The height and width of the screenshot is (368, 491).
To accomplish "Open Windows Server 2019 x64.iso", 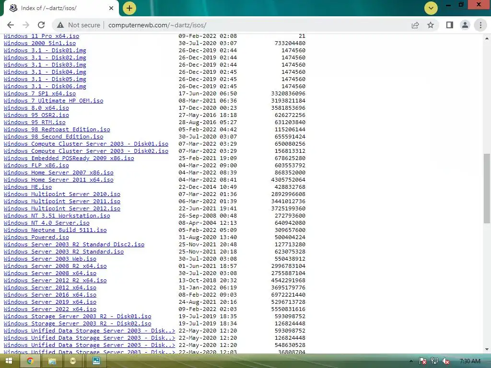I will (50, 302).
